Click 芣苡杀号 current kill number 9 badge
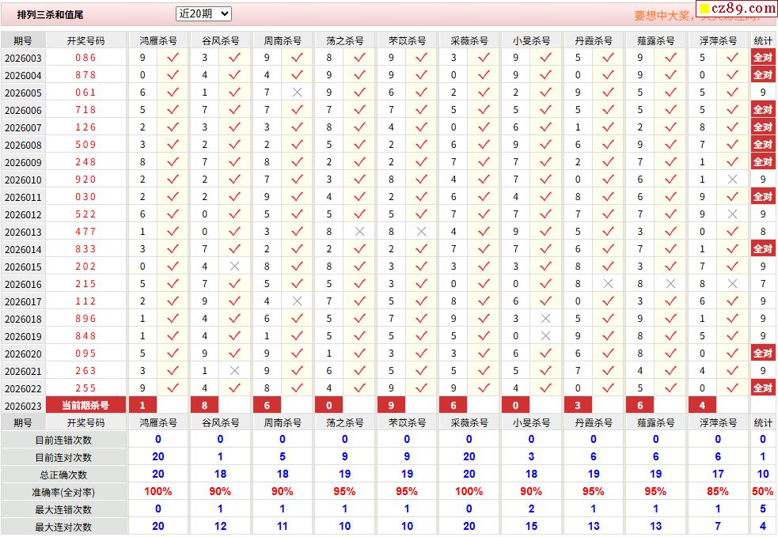The height and width of the screenshot is (537, 778). tap(391, 405)
